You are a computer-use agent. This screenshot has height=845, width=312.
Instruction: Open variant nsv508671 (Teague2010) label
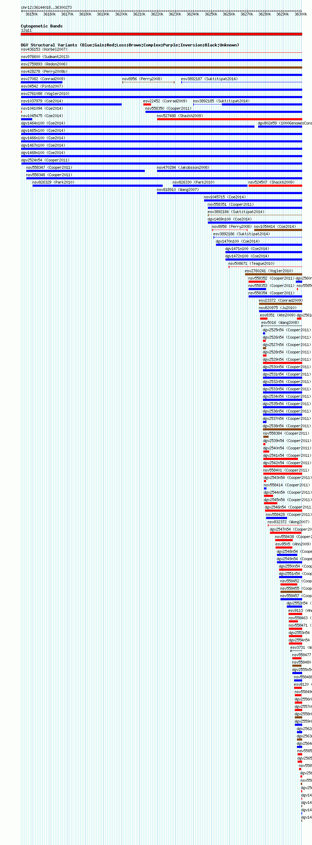[251, 263]
